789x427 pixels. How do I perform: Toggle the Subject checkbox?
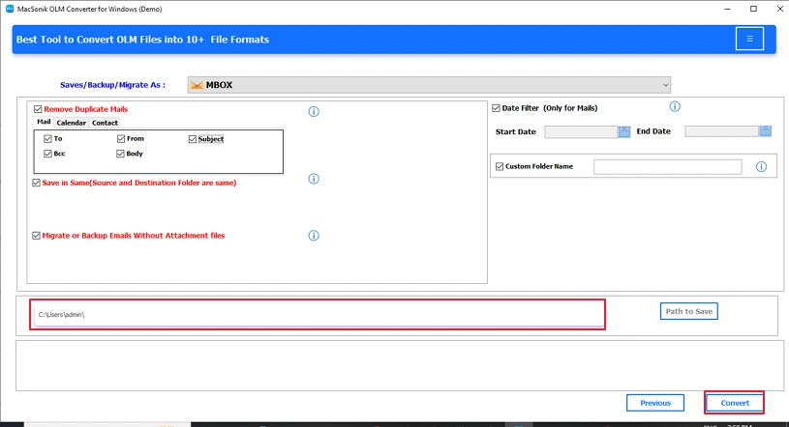click(x=193, y=139)
